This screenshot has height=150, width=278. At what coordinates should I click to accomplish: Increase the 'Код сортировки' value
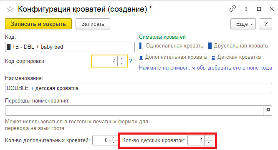pyautogui.click(x=122, y=59)
